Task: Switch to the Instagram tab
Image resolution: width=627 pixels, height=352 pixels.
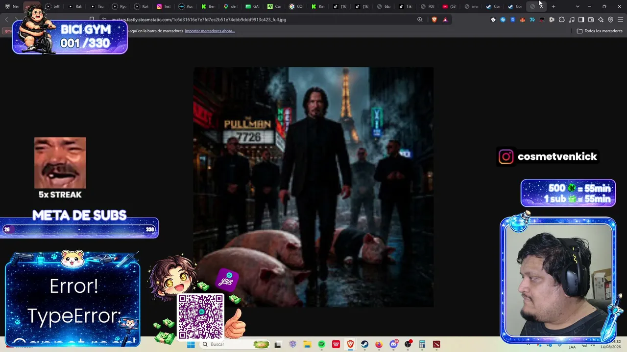Action: 164,6
